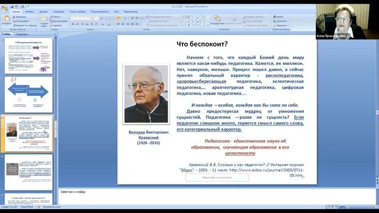Pick the triangle shape from shapes gallery
The image size is (379, 213).
coord(188,21)
